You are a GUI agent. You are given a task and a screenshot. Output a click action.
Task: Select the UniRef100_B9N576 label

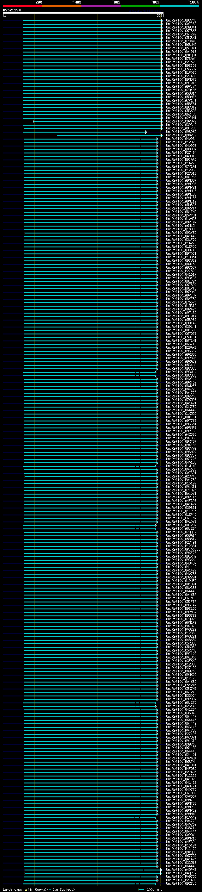[x=181, y=80]
